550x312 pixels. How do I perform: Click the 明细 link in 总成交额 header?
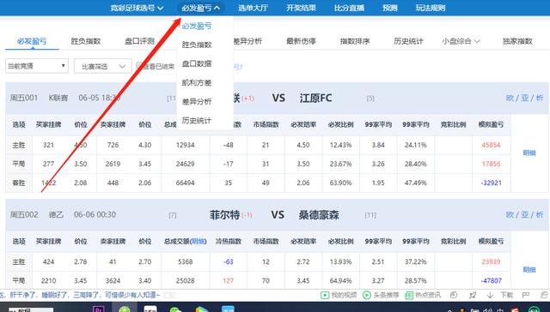(x=199, y=242)
